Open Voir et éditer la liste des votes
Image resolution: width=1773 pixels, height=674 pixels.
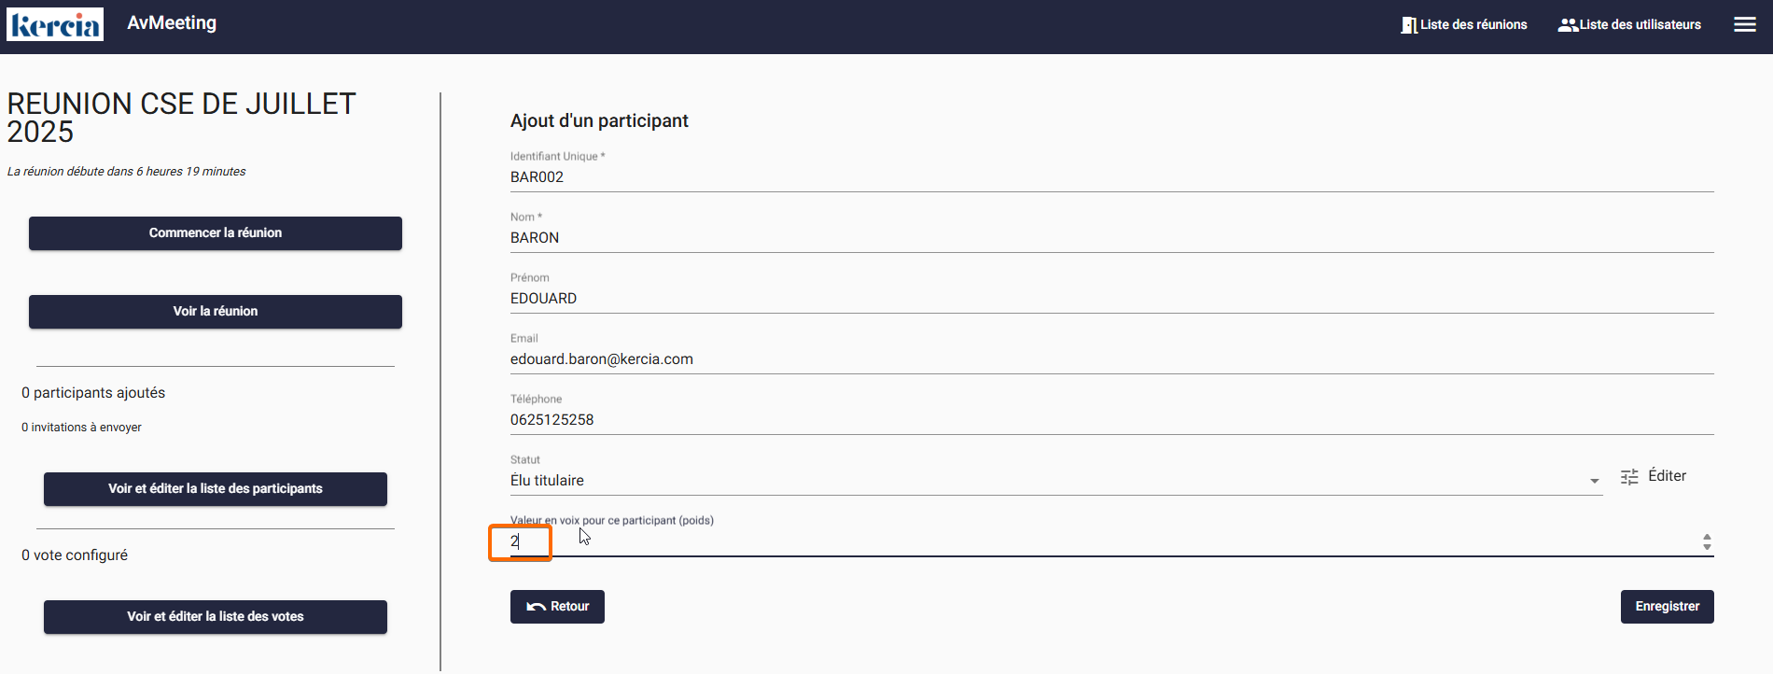pos(216,617)
